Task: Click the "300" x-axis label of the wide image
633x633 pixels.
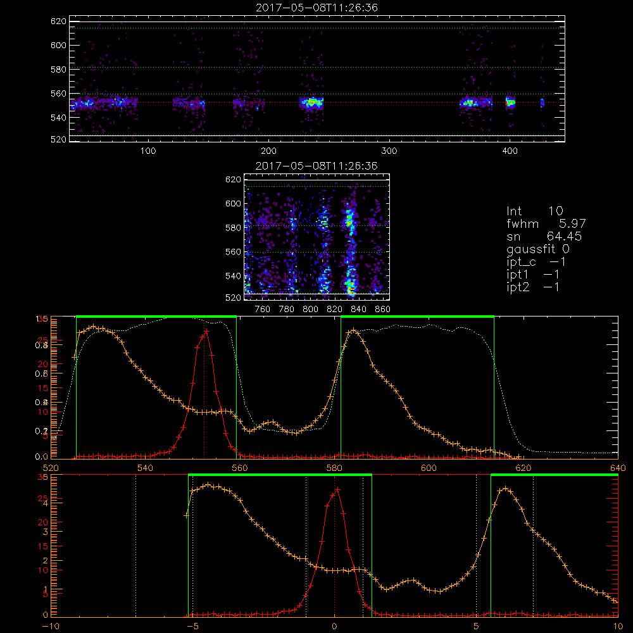Action: [389, 151]
